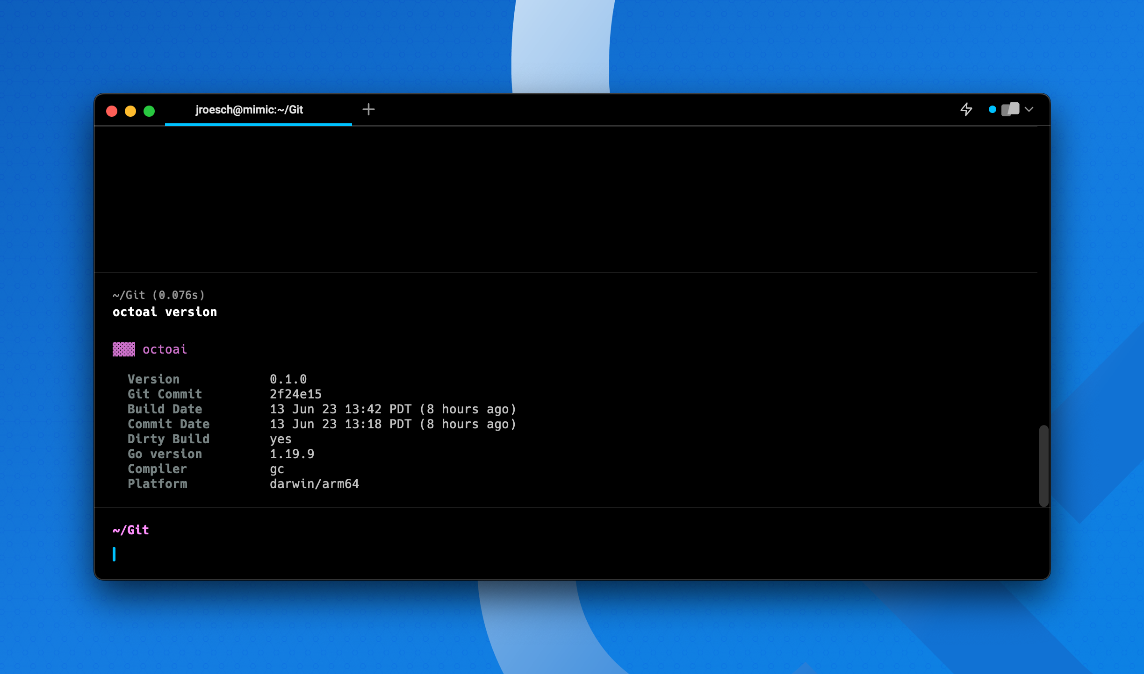Screen dimensions: 1144x674
Task: Click the darwin/arm64 platform value
Action: click(314, 484)
